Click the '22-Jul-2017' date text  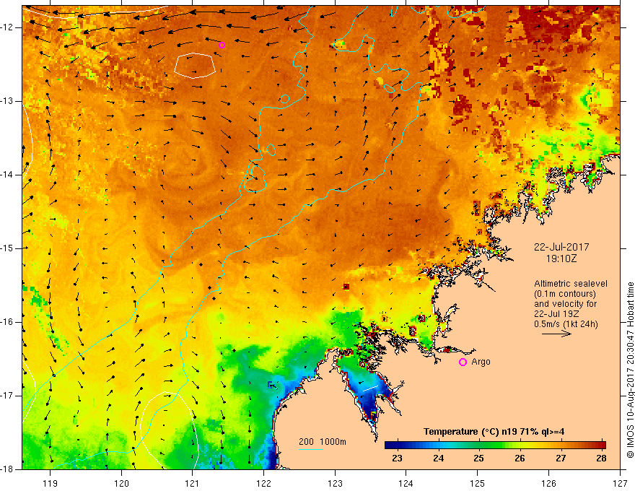(x=561, y=247)
